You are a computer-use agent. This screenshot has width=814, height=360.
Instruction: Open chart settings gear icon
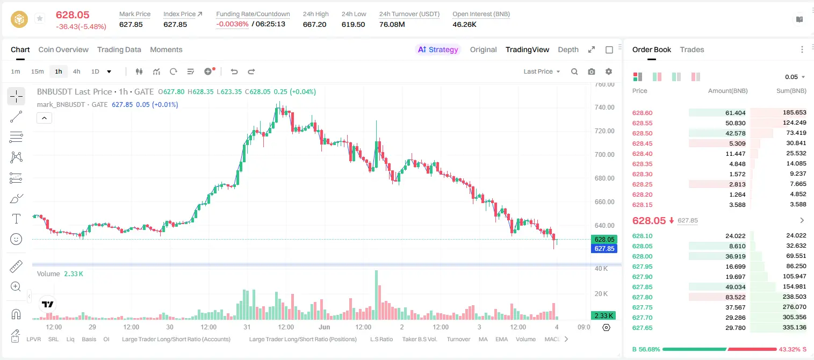click(609, 71)
